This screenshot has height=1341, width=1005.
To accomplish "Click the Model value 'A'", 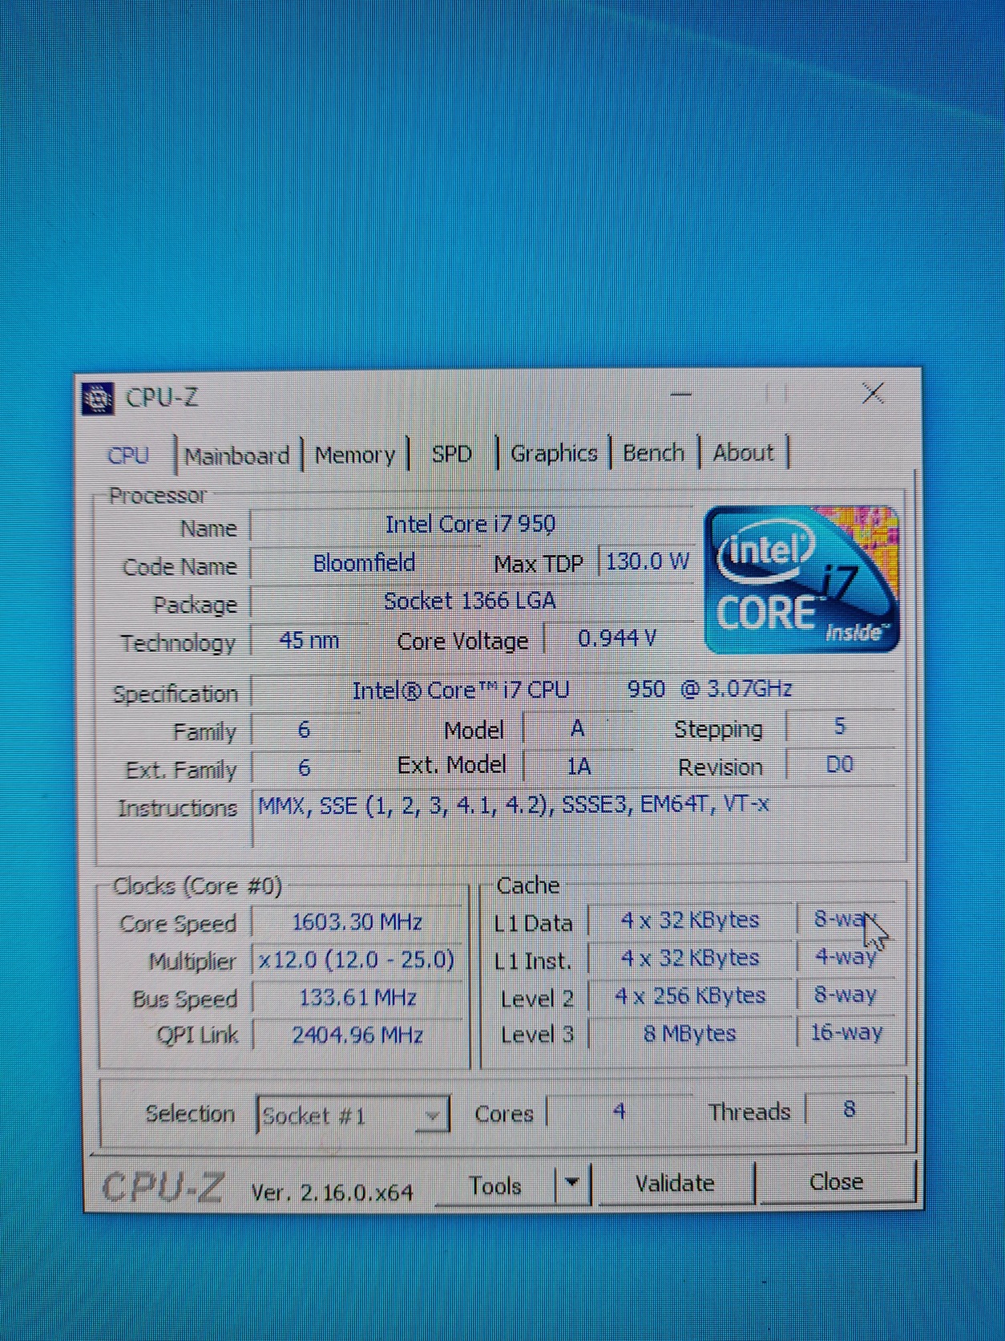I will pyautogui.click(x=577, y=728).
